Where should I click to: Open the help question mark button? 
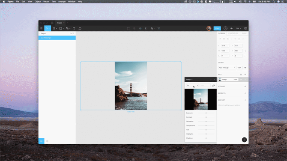[x=244, y=140]
